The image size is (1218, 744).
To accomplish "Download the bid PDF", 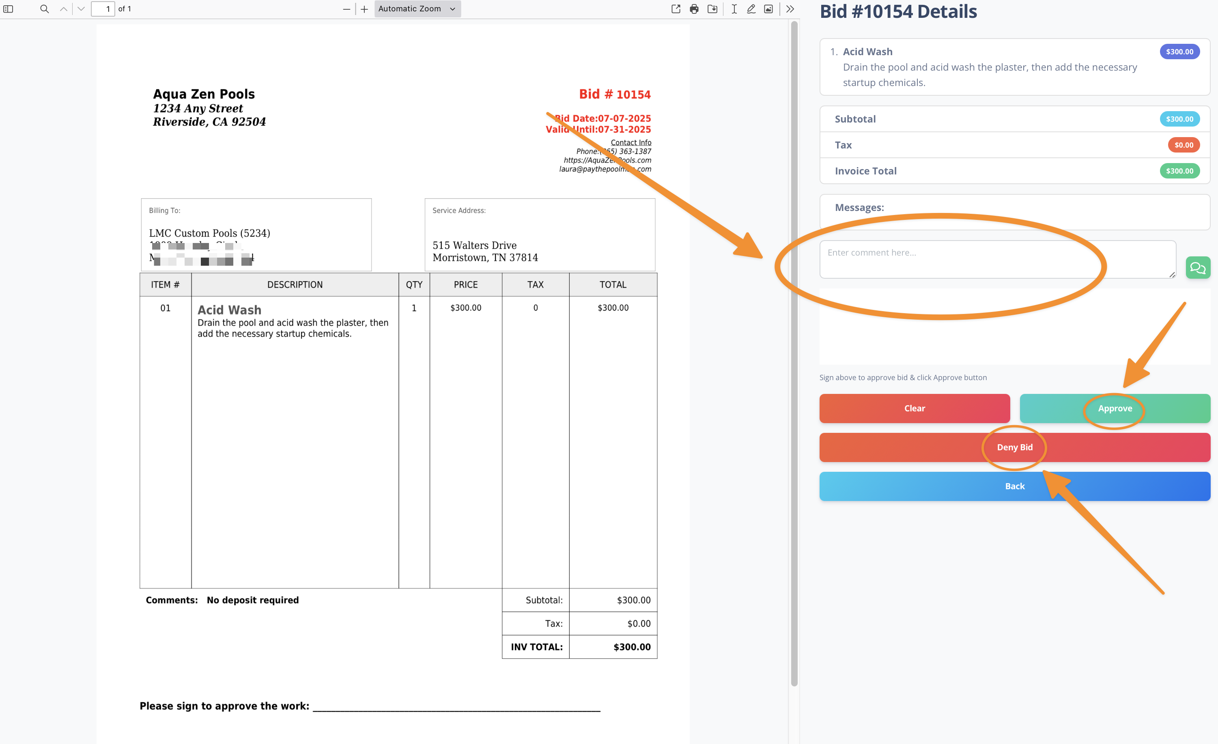I will (x=712, y=9).
